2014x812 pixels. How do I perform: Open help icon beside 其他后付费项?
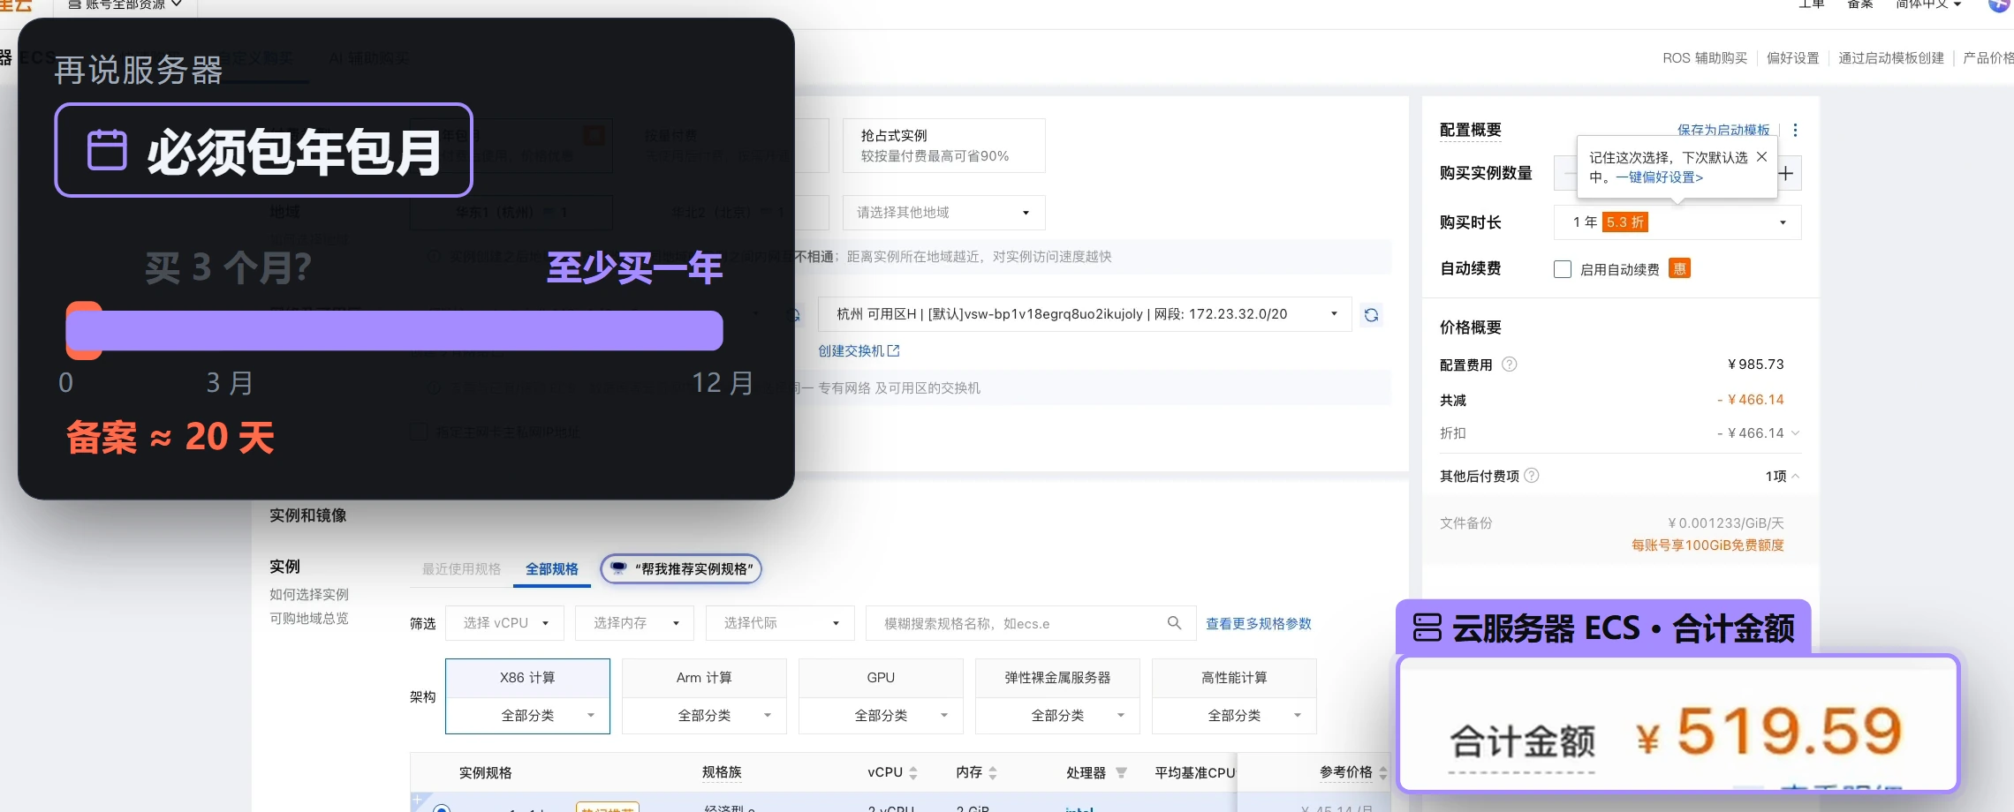tap(1532, 476)
